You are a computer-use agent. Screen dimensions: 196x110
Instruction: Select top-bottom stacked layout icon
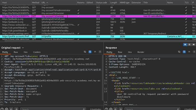(x=189, y=44)
